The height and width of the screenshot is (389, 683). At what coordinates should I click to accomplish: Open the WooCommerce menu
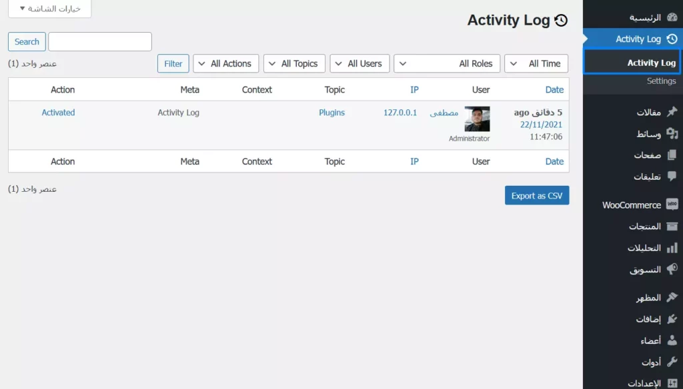click(633, 204)
